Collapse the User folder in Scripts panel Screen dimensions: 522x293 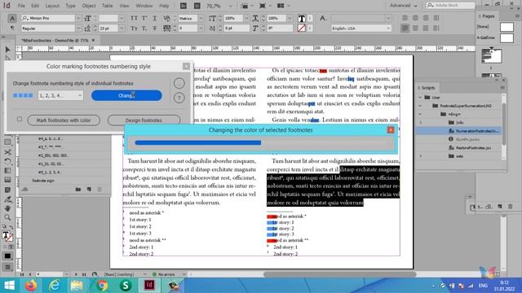click(x=420, y=98)
